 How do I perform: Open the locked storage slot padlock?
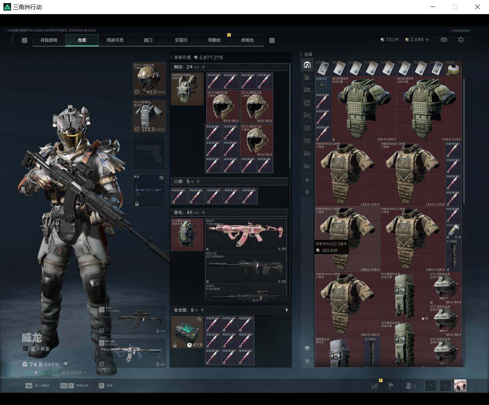(x=307, y=179)
